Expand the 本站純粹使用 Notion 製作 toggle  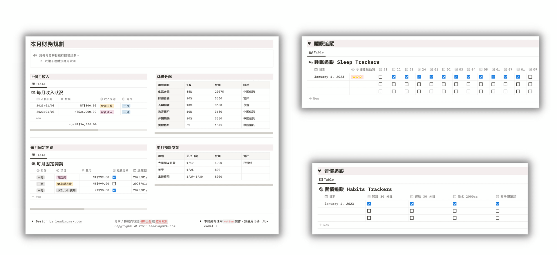200,221
